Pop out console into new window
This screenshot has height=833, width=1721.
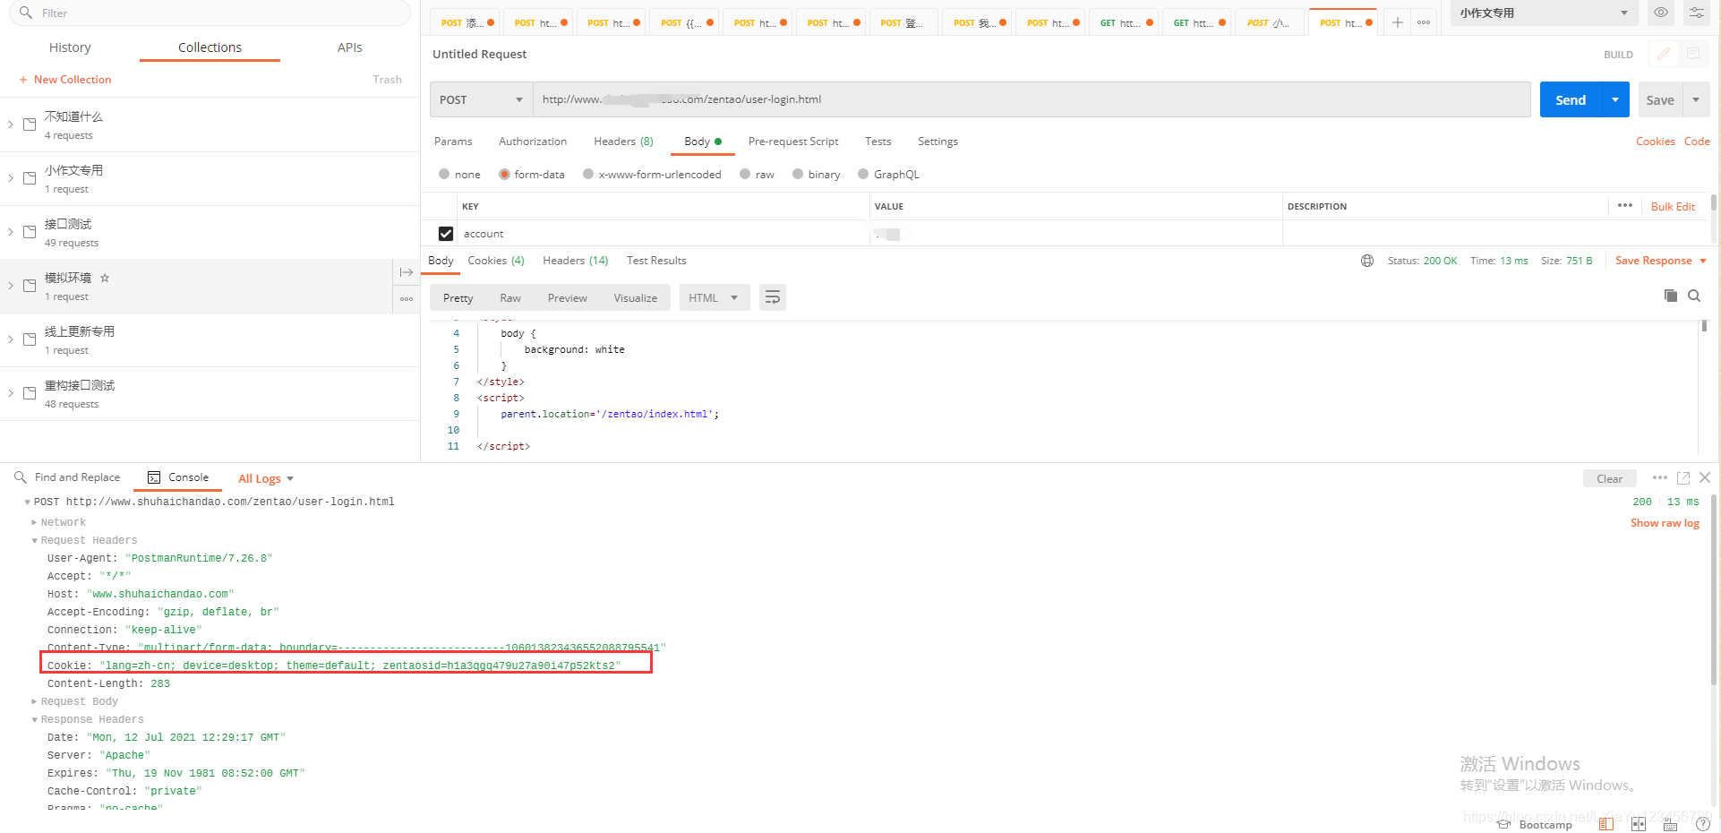coord(1683,477)
